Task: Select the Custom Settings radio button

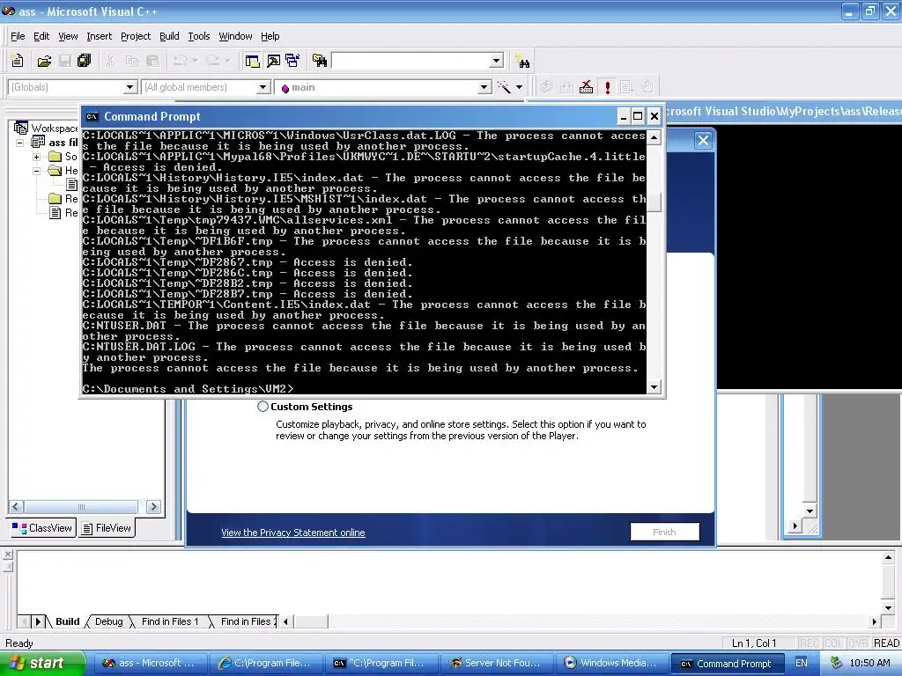Action: tap(262, 407)
